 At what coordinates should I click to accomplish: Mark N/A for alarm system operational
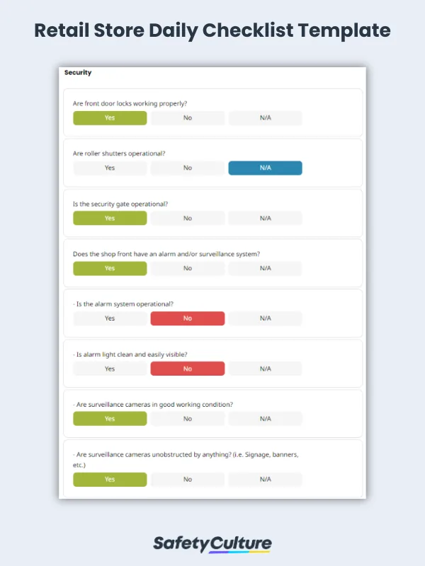pos(265,318)
